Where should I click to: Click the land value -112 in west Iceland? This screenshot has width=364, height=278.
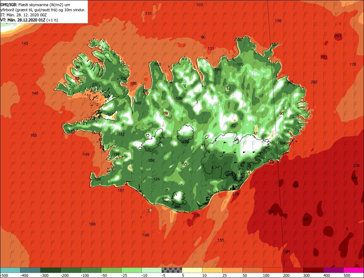click(120, 134)
